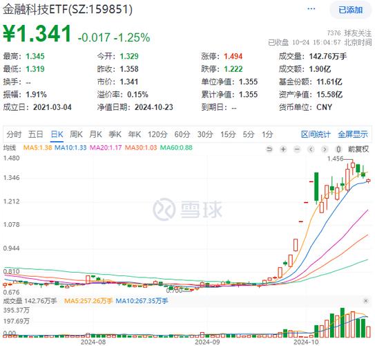This screenshot has height=346, width=375.
Task: Click the 已添加 watchlist button
Action: [350, 10]
